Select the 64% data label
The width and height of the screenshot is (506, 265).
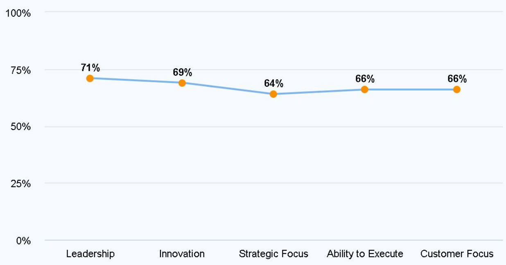[273, 84]
